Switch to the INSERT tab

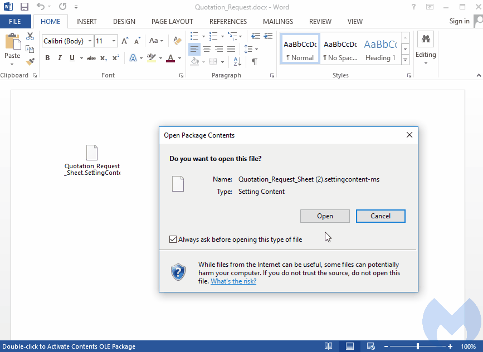86,22
